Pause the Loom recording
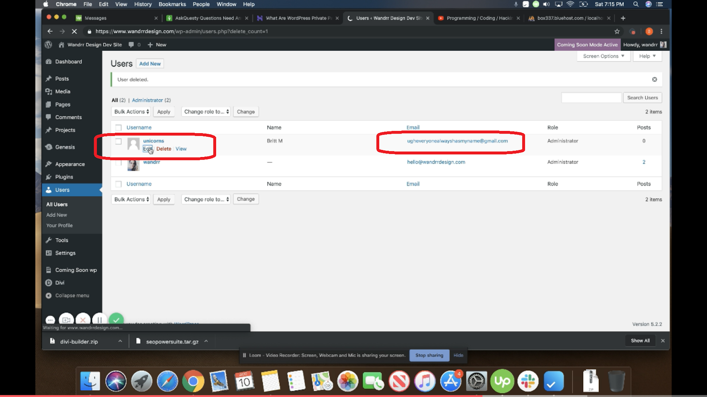The width and height of the screenshot is (707, 397). click(99, 319)
